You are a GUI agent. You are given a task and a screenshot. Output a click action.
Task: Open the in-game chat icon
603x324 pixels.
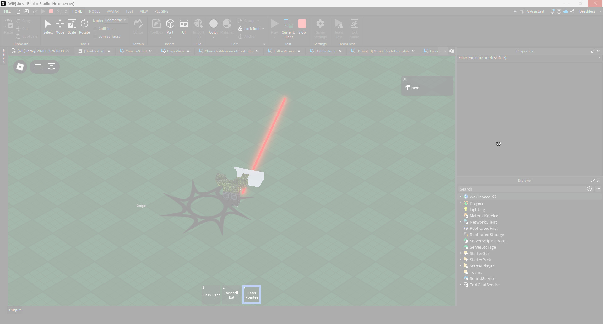point(52,67)
